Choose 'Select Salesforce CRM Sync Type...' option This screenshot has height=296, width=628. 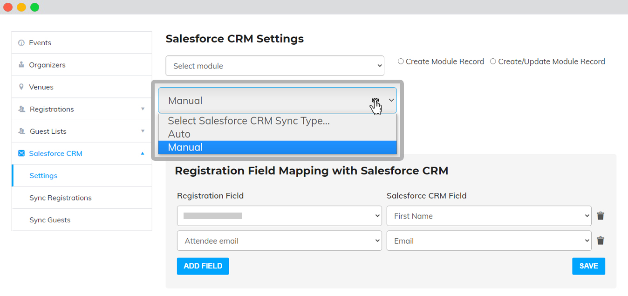point(277,121)
